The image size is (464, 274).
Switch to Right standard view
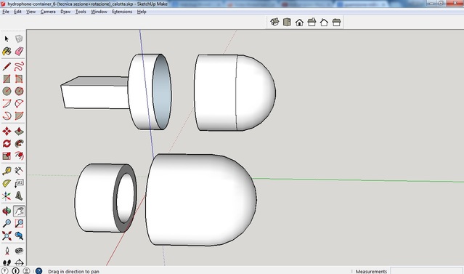click(x=312, y=23)
